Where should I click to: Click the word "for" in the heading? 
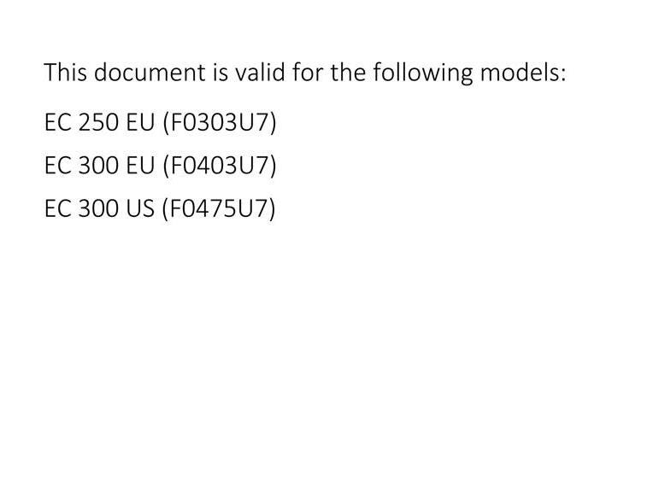[308, 72]
